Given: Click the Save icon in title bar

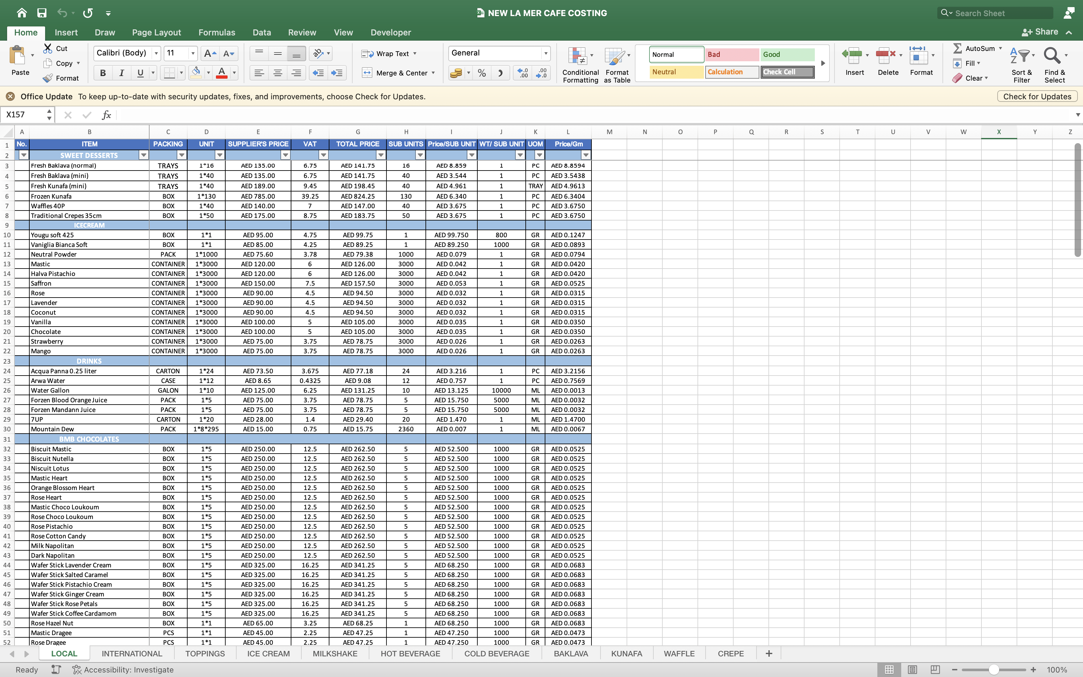Looking at the screenshot, I should pos(42,13).
